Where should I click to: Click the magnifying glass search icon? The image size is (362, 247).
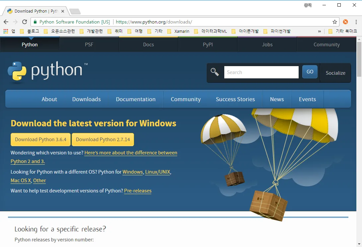click(214, 72)
